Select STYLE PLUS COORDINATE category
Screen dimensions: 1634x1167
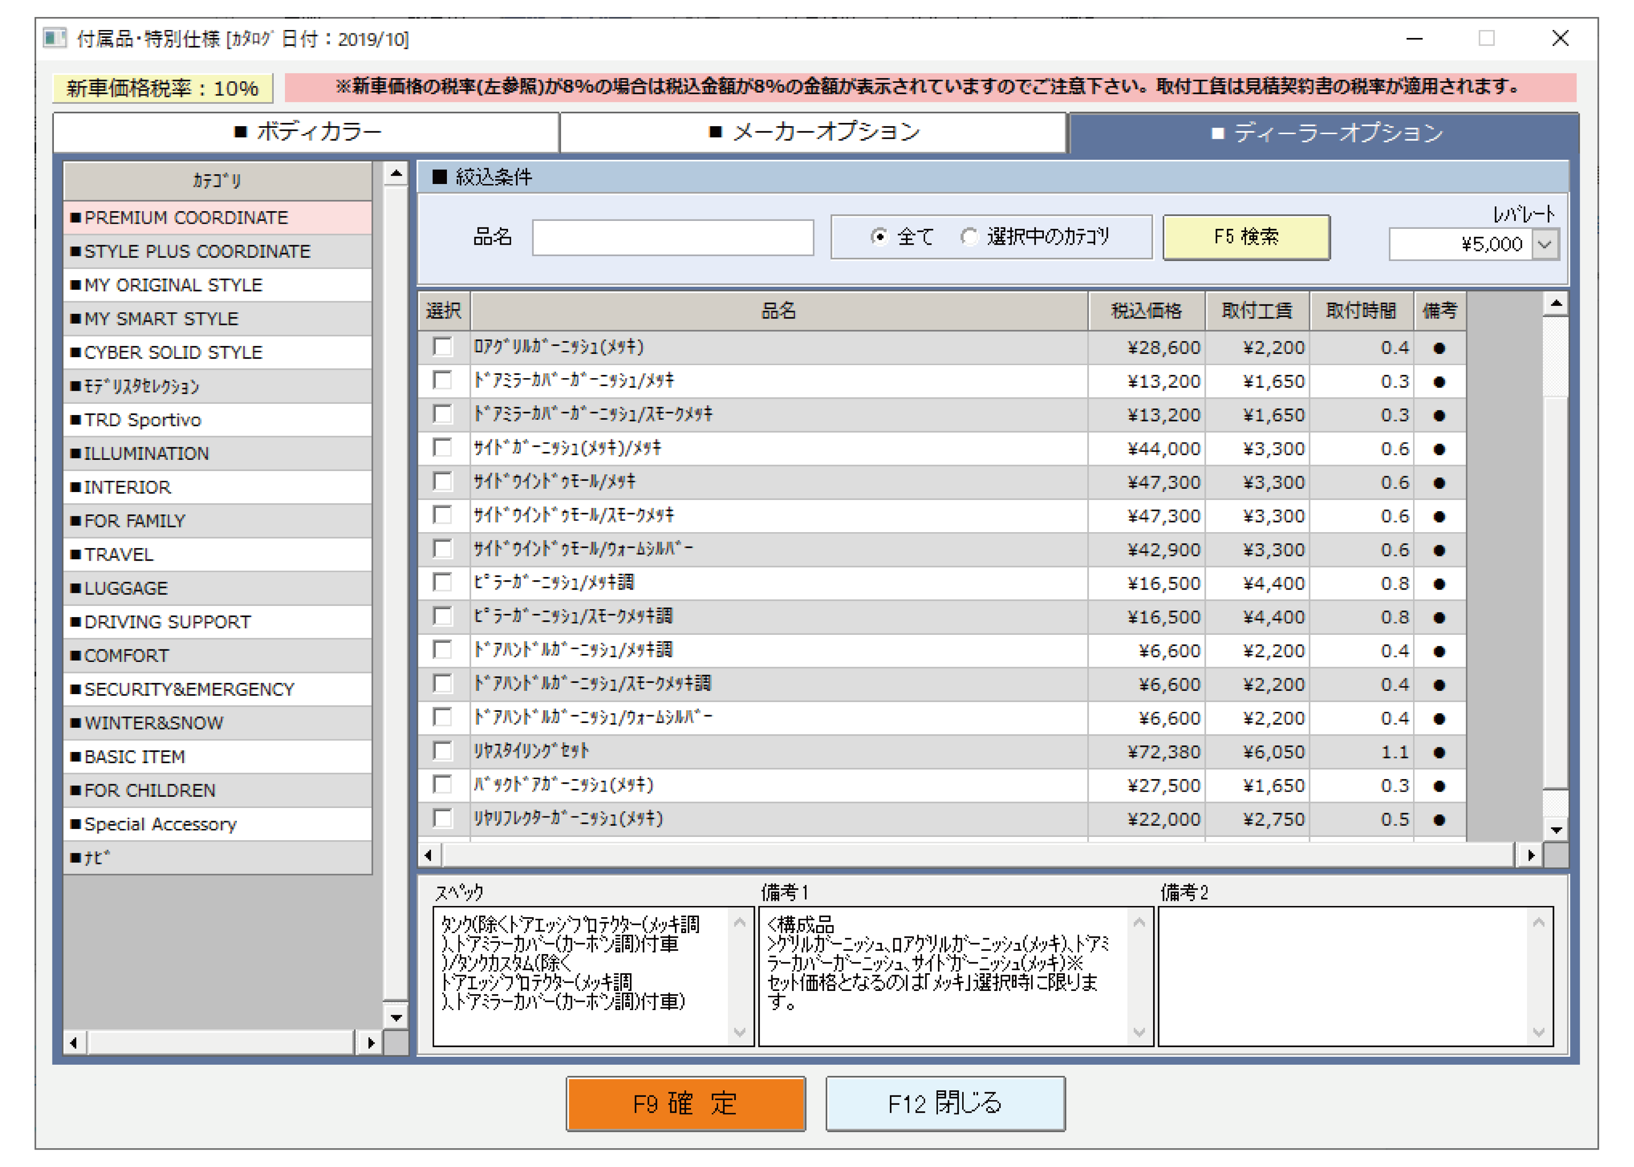(218, 252)
